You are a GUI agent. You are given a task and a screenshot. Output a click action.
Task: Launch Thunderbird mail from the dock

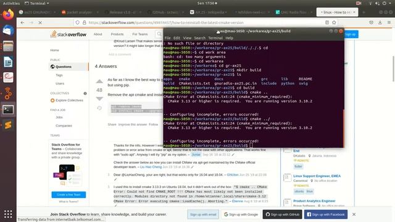point(8,30)
